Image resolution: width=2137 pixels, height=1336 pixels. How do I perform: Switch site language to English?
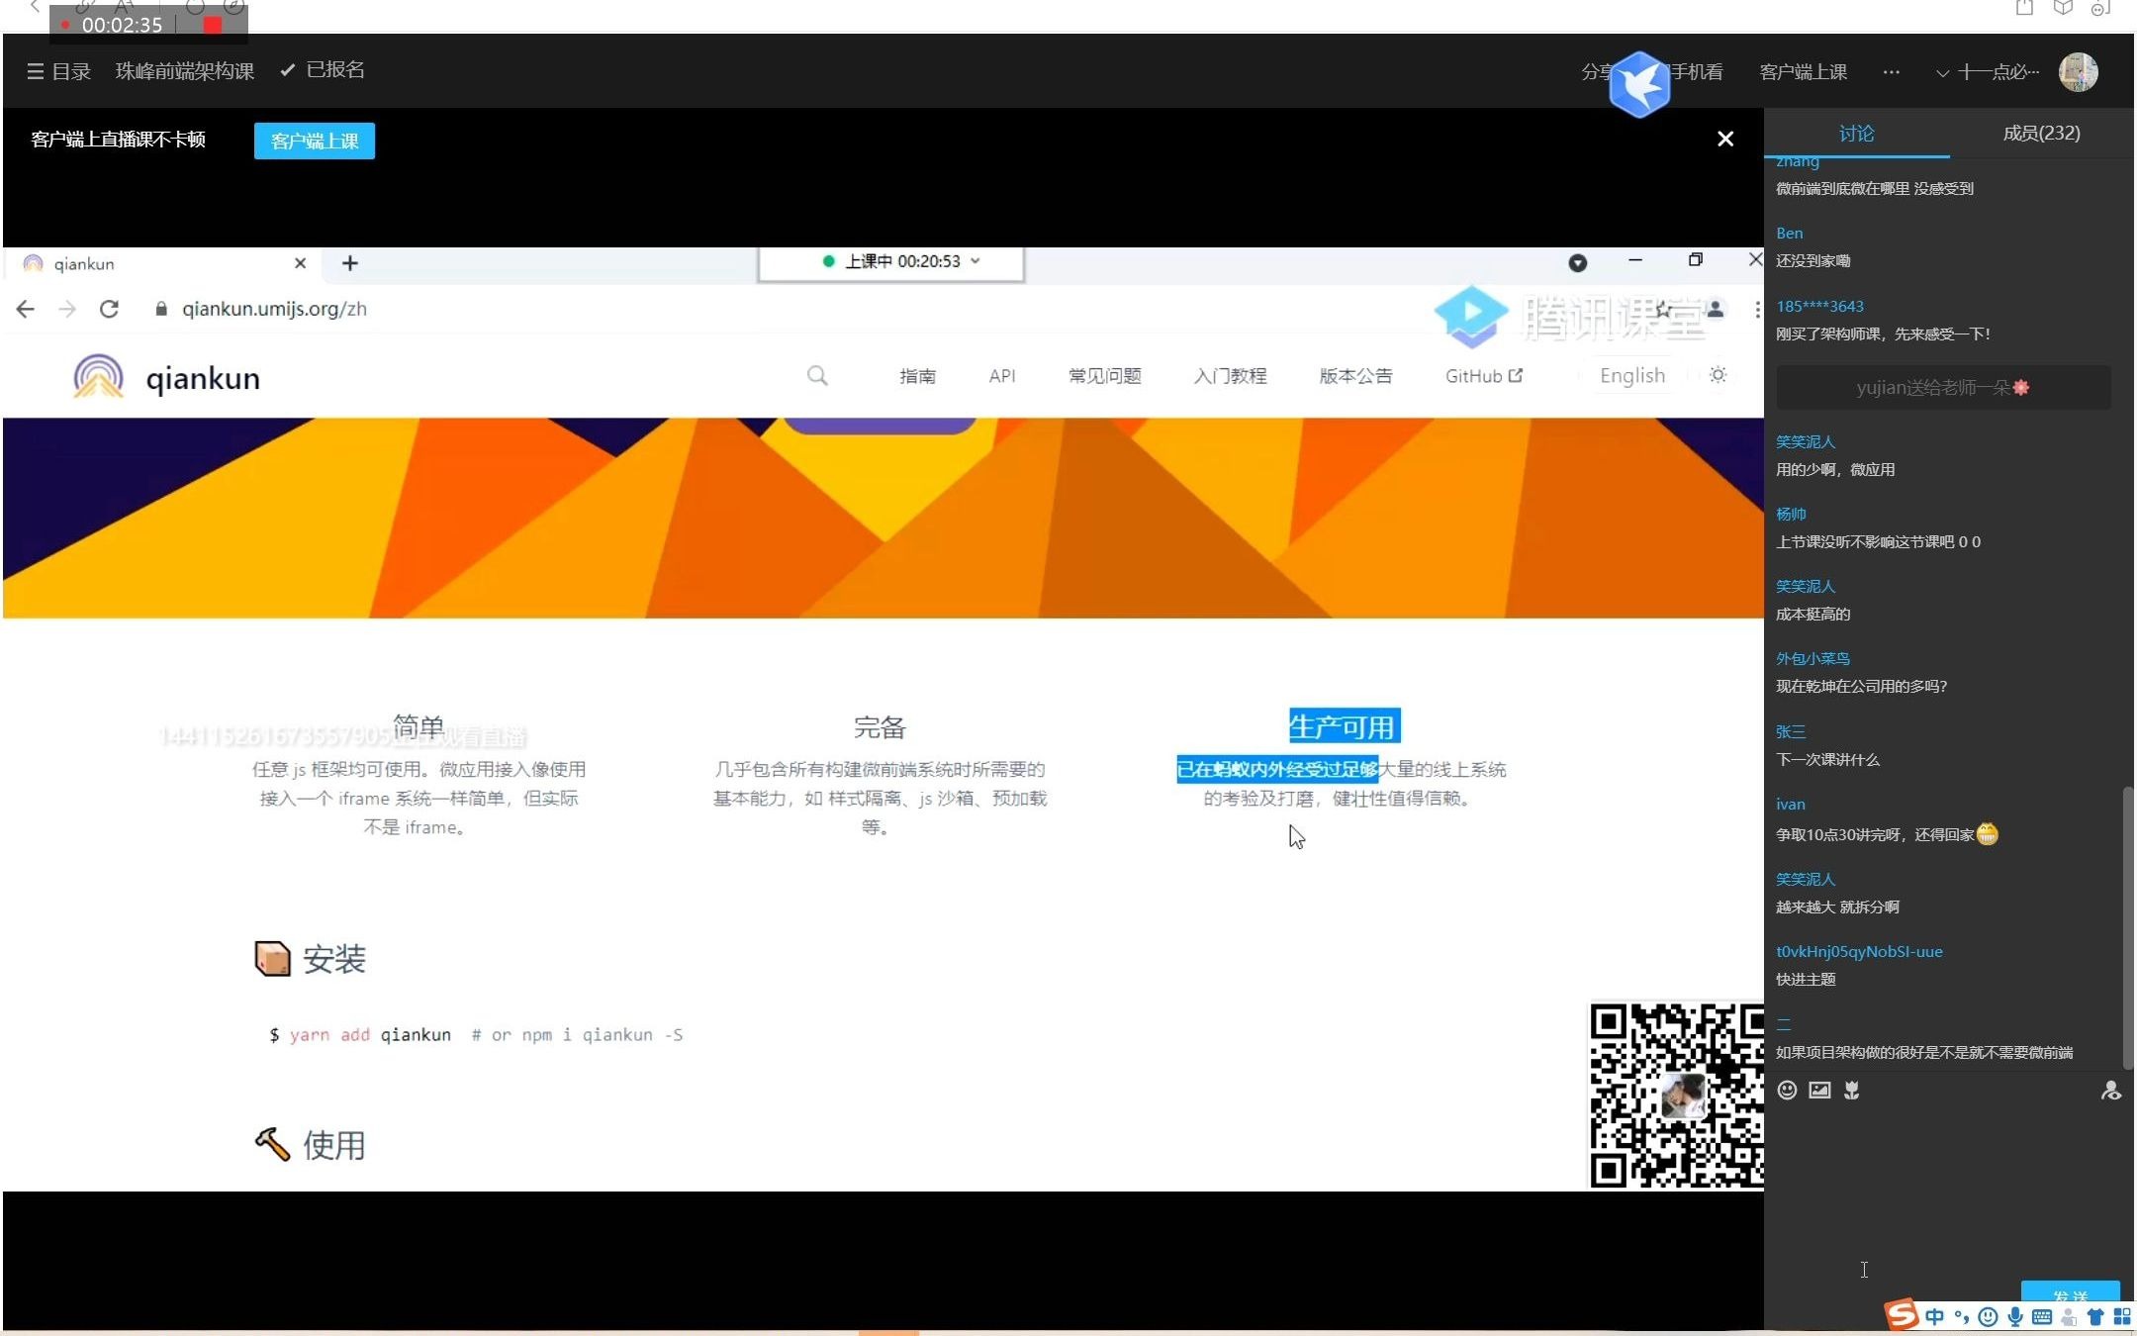1632,376
